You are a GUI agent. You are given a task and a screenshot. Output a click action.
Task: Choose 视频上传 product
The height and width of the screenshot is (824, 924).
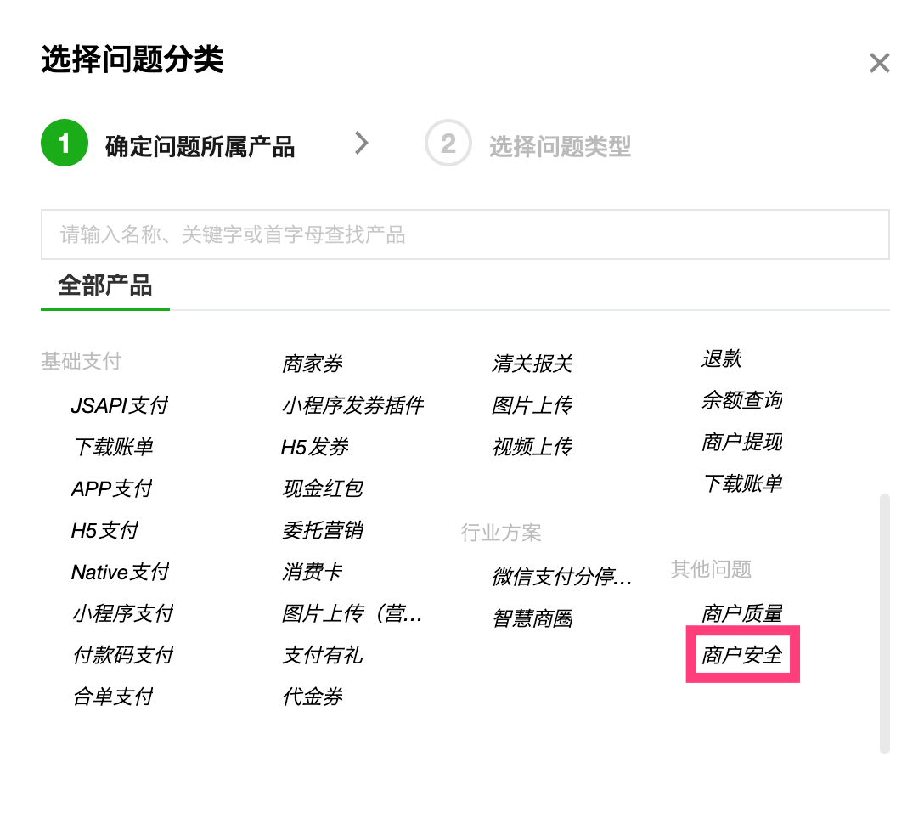(x=532, y=448)
